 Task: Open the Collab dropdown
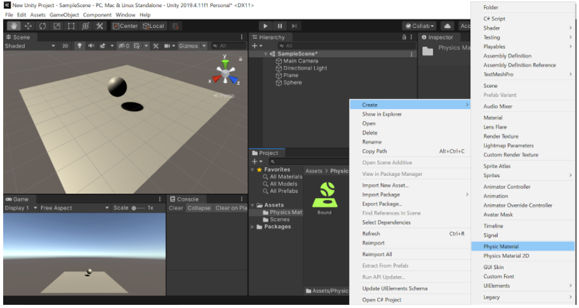(x=420, y=26)
